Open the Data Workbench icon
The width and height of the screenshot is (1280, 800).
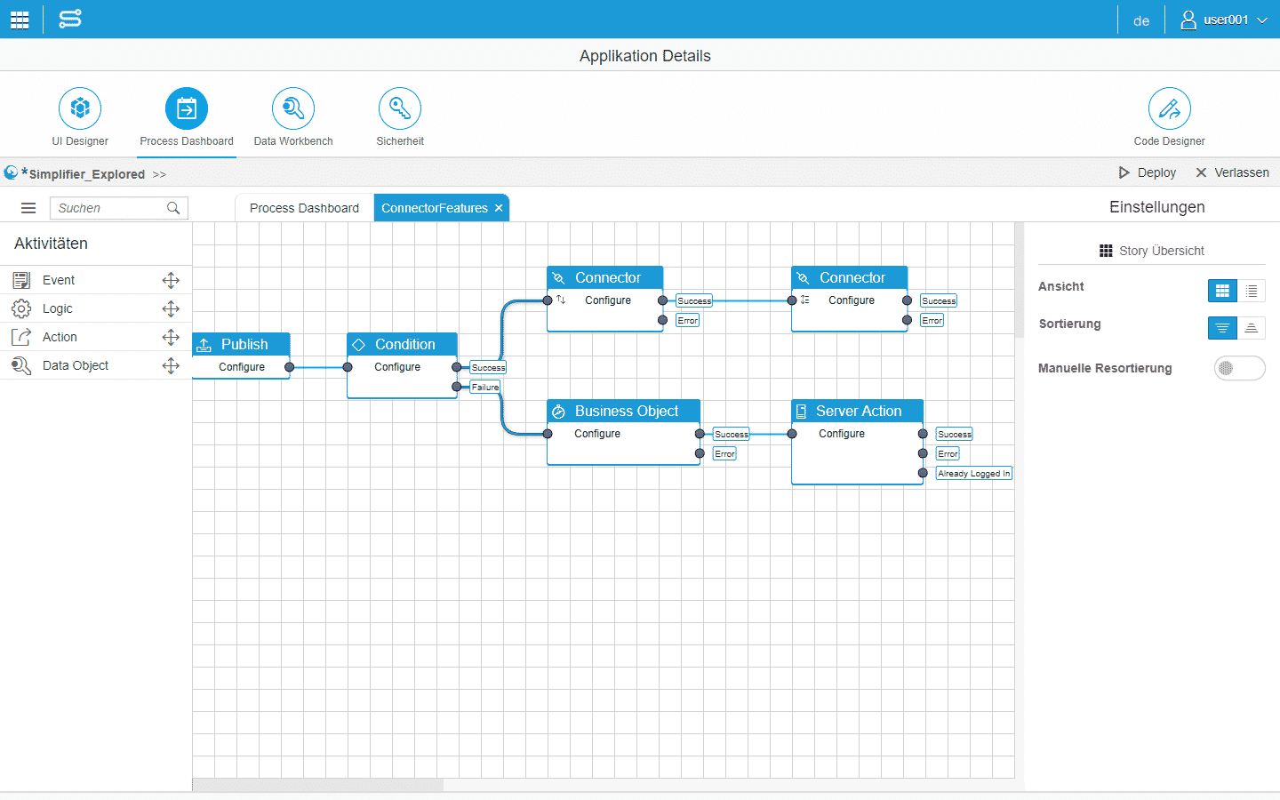pos(293,108)
